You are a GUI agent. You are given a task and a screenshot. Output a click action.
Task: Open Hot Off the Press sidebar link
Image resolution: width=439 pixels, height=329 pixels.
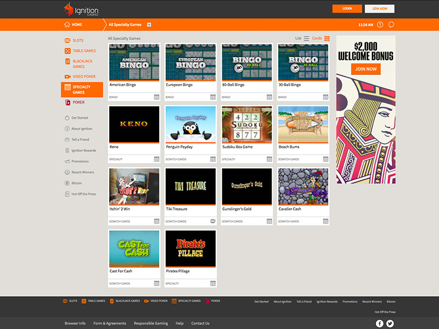[x=80, y=194]
